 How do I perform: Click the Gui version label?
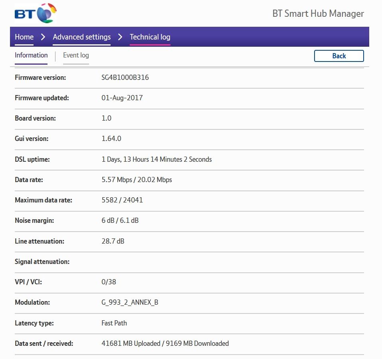[x=32, y=139]
